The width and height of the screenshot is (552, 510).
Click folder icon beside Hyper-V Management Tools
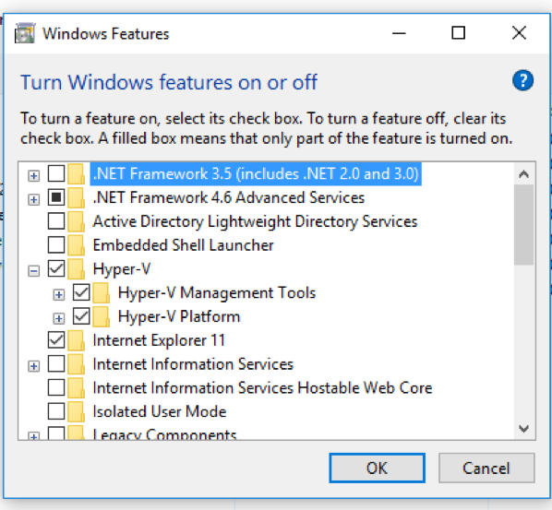point(102,293)
